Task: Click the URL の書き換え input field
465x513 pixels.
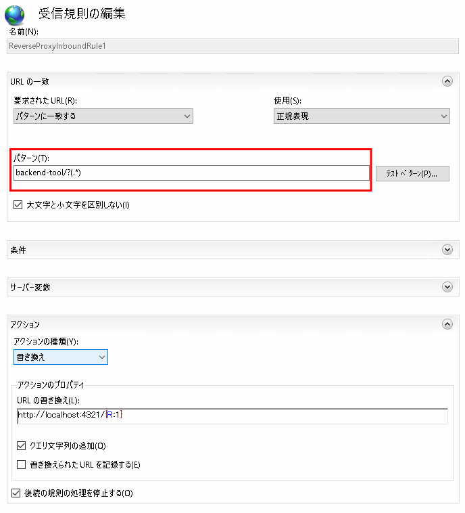Action: point(232,416)
